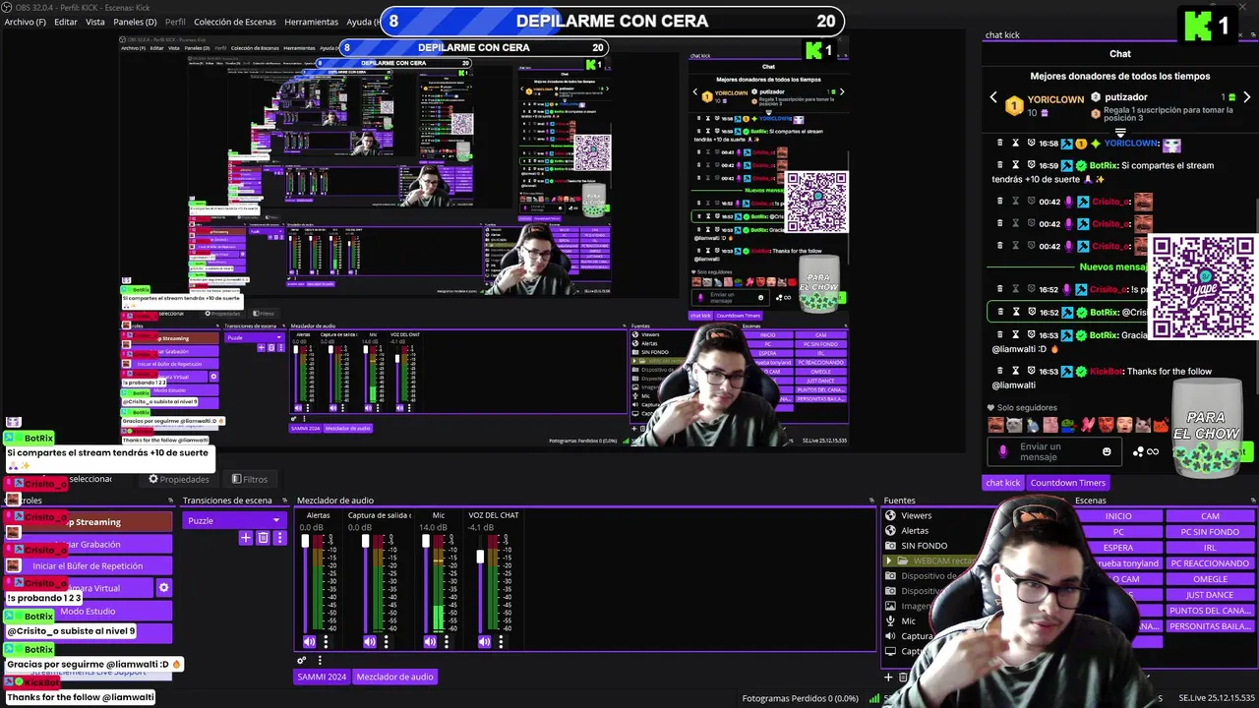Click Iniciar el Búfer de Repetición
Viewport: 1259px width, 708px height.
[x=88, y=565]
